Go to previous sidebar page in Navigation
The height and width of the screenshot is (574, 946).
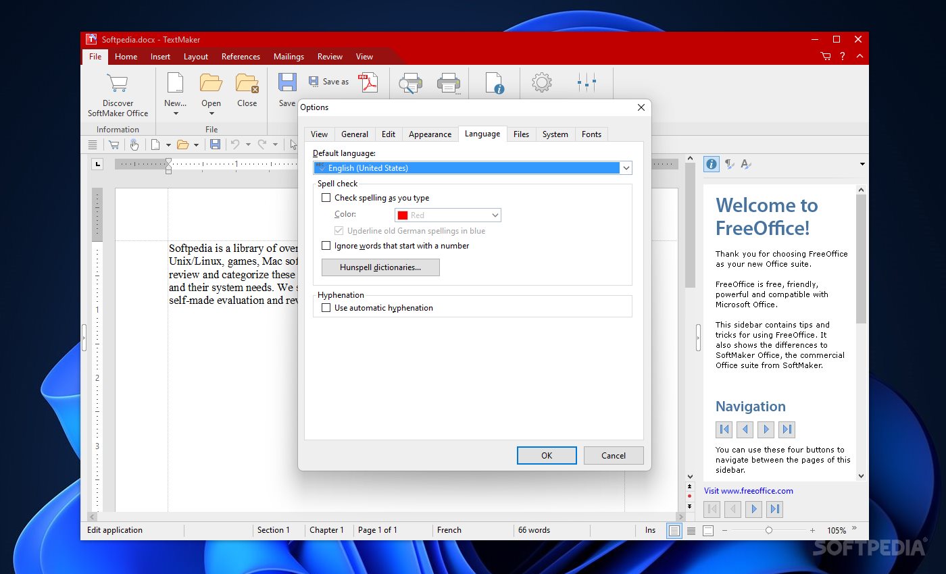(745, 429)
